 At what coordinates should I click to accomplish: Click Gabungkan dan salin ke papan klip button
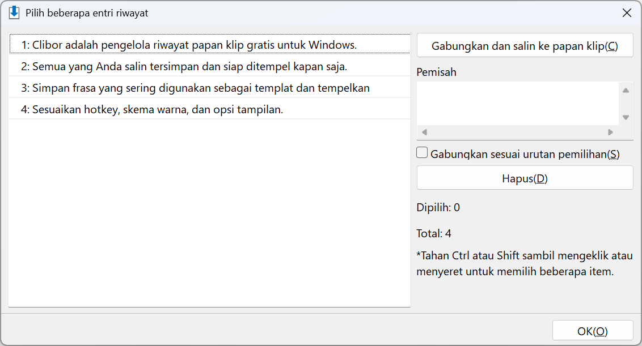coord(525,46)
